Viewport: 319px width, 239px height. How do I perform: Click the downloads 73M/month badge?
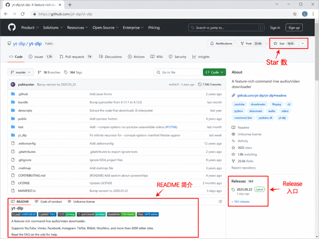tap(121, 214)
